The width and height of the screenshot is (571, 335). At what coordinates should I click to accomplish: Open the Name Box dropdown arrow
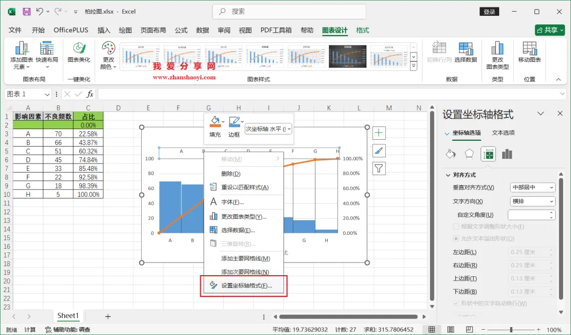tap(47, 94)
